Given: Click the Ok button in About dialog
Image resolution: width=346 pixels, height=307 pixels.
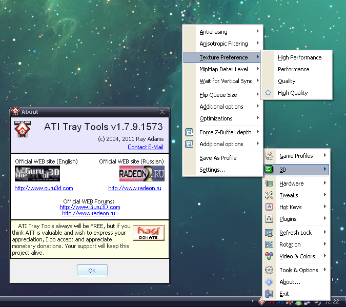Looking at the screenshot, I should click(x=92, y=271).
